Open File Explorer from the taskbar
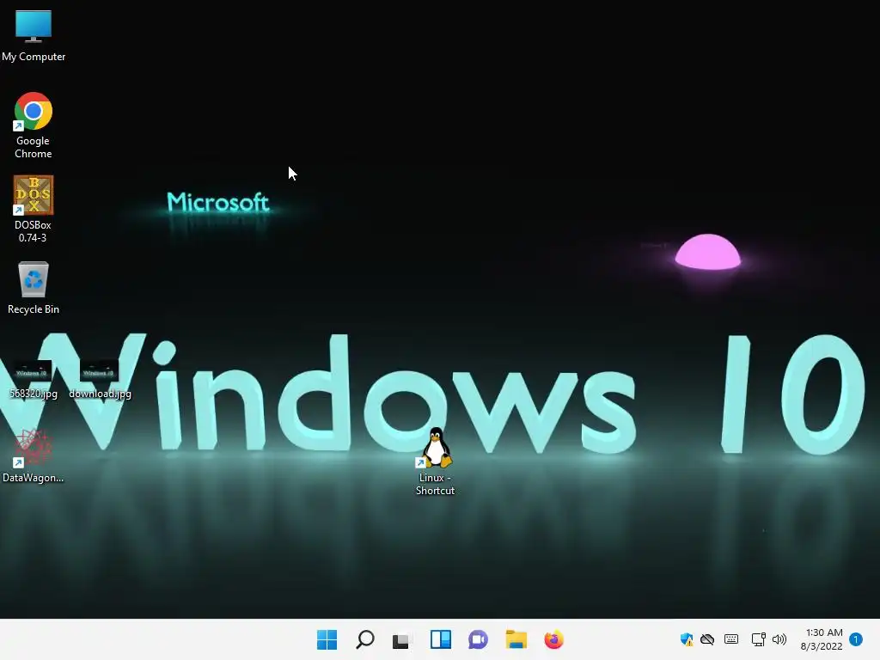The width and height of the screenshot is (880, 660). [516, 639]
